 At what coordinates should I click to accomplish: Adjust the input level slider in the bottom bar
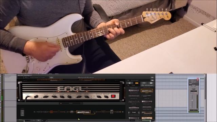pos(24,121)
